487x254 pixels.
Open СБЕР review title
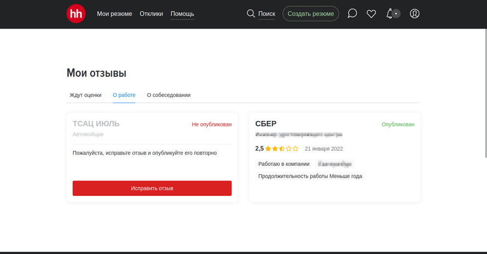pyautogui.click(x=266, y=124)
